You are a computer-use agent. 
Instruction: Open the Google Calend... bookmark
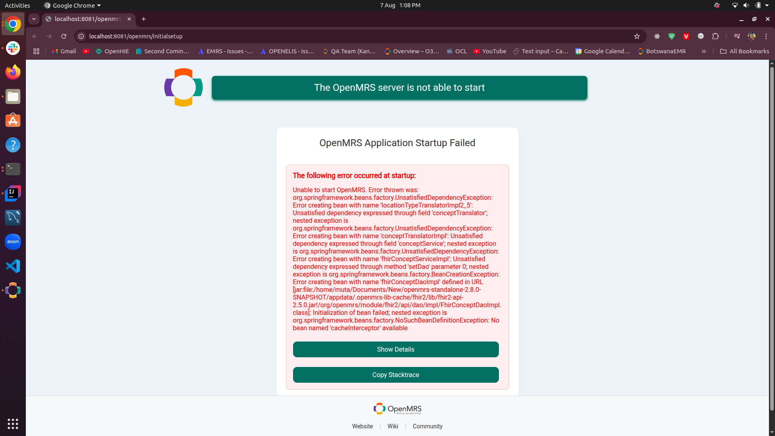(x=603, y=51)
